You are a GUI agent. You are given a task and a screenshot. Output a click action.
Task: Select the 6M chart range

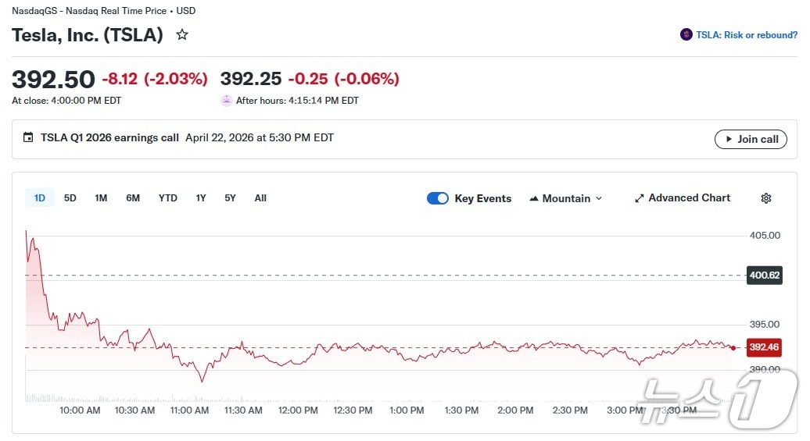click(x=133, y=198)
